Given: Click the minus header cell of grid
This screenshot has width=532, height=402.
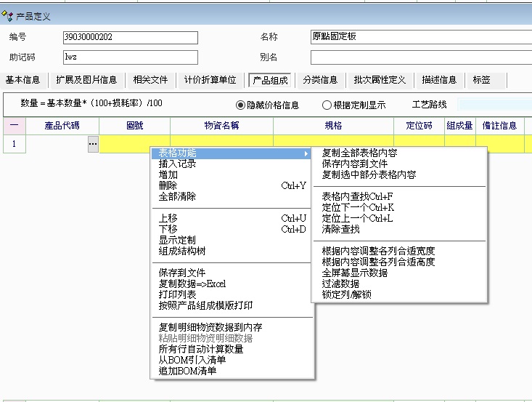Looking at the screenshot, I should tap(13, 126).
